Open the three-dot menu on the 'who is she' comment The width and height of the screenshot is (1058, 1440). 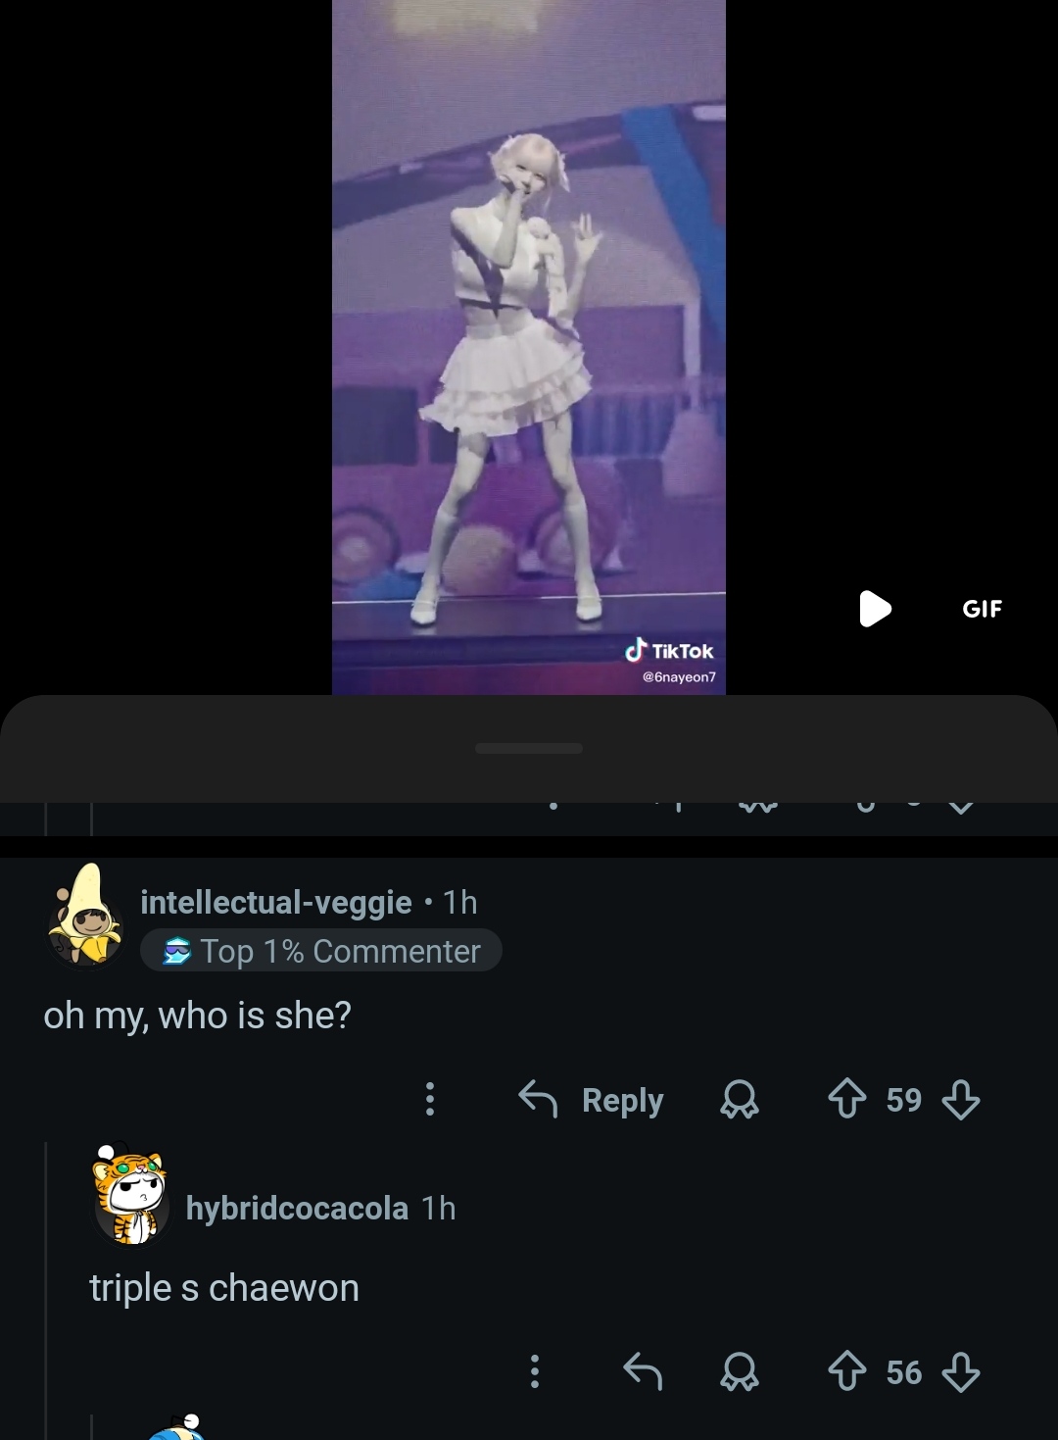click(x=429, y=1099)
